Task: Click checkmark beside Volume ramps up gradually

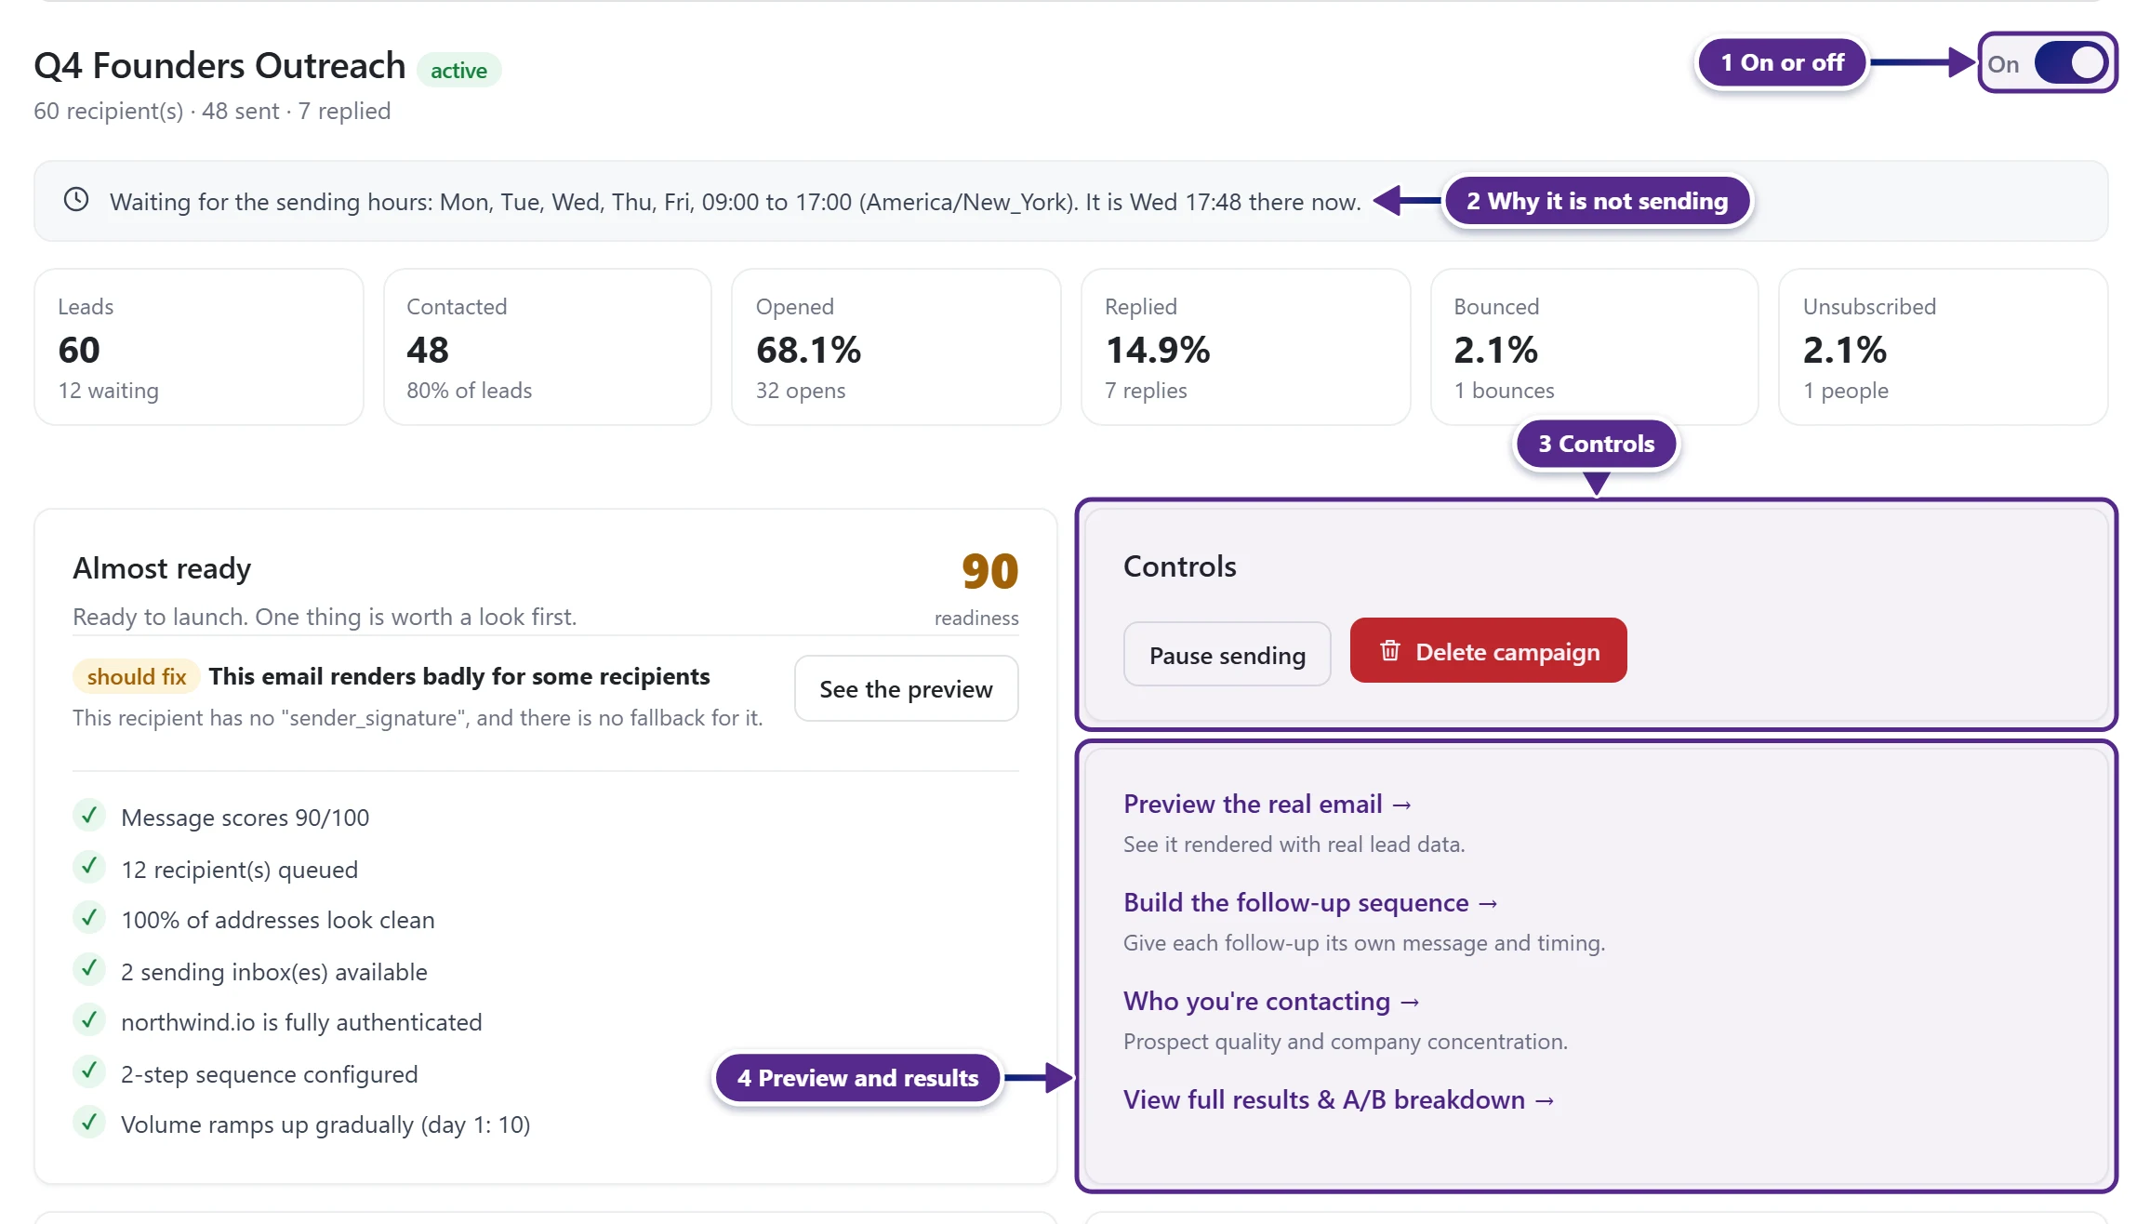Action: pos(89,1123)
